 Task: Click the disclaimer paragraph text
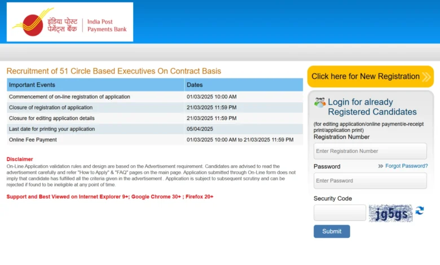pyautogui.click(x=151, y=175)
